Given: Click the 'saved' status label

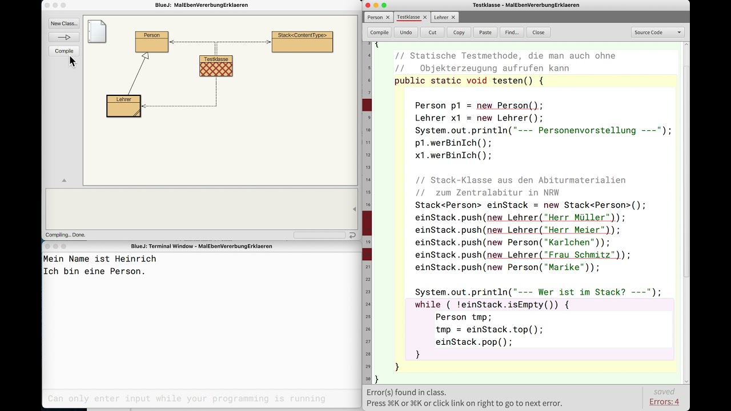Looking at the screenshot, I should pyautogui.click(x=664, y=392).
